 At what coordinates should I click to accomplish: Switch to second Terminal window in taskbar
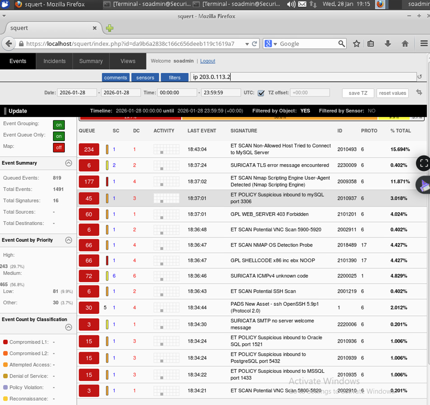pyautogui.click(x=236, y=4)
